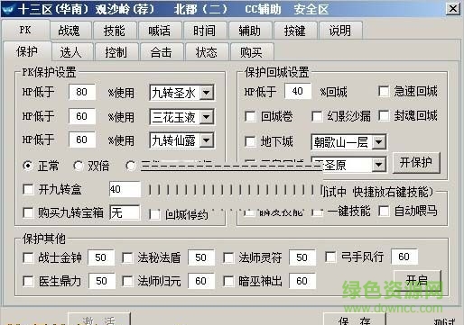Edit the 弓手风行 value field
This screenshot has width=464, height=325.
pyautogui.click(x=404, y=257)
